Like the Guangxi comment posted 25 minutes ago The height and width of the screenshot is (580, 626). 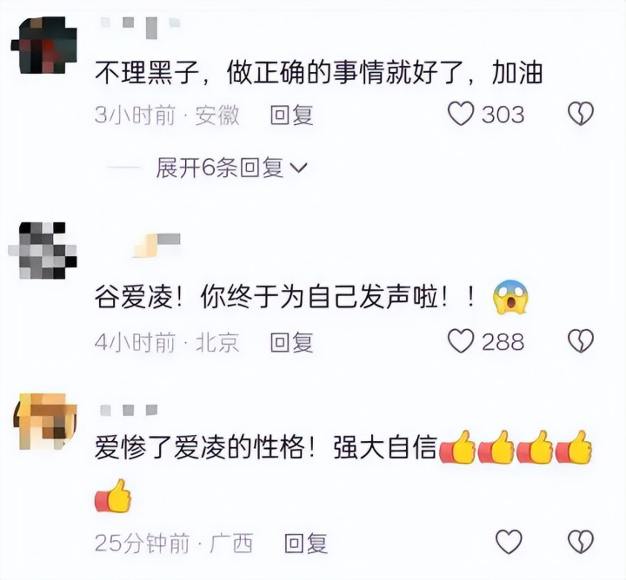(x=509, y=542)
